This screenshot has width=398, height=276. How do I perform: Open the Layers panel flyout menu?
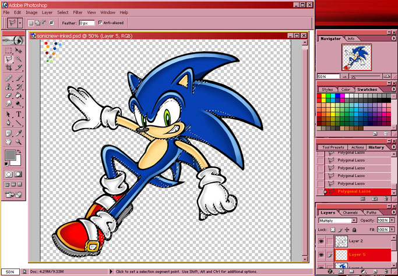coord(394,213)
